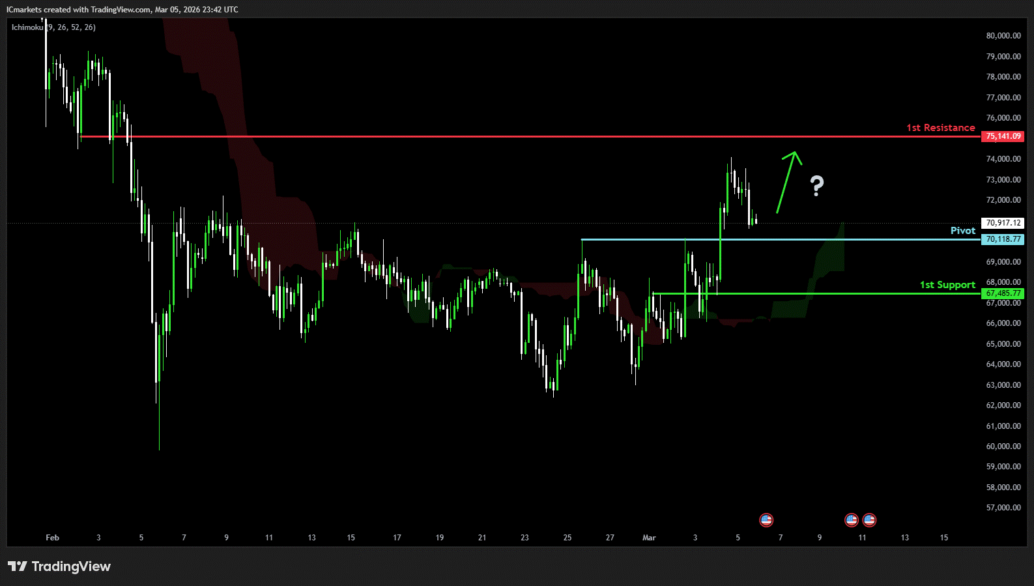Open the Ichimoku indicator legend

53,27
